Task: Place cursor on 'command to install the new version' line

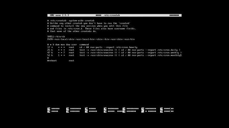Action: pos(88,26)
